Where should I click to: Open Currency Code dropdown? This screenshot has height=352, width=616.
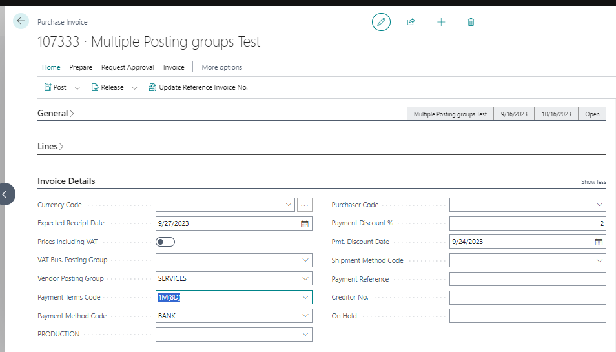coord(289,205)
